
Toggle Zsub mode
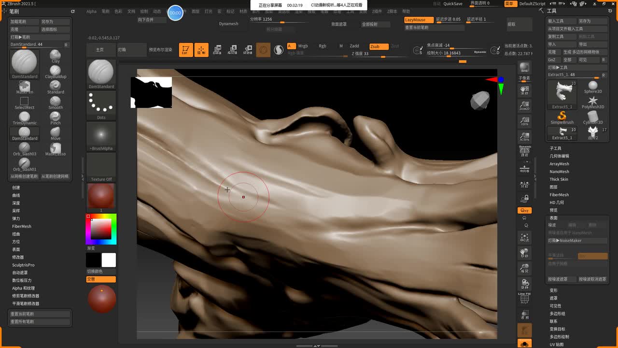(x=379, y=46)
